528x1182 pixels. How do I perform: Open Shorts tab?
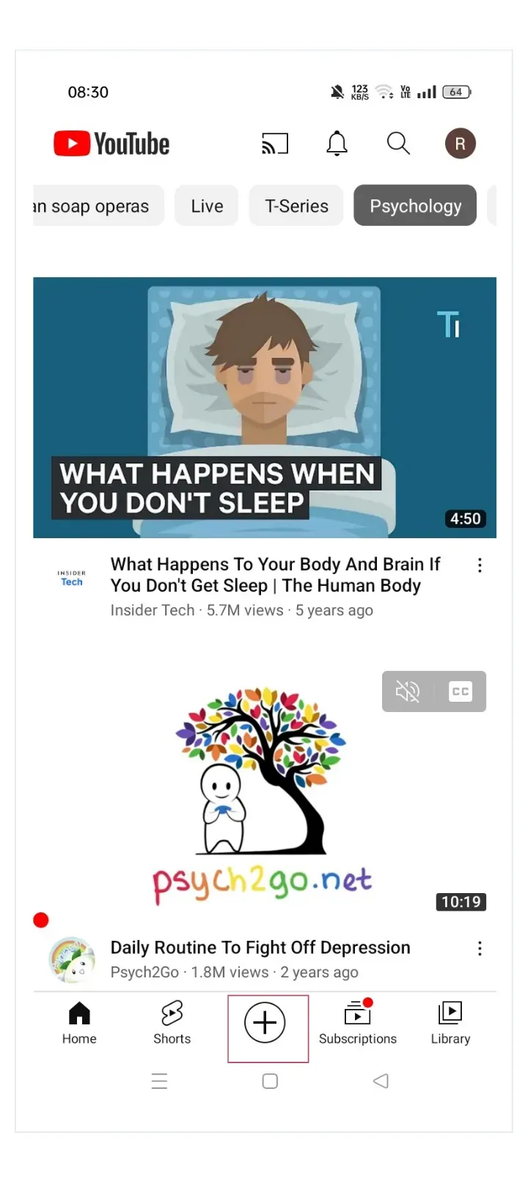(172, 1023)
